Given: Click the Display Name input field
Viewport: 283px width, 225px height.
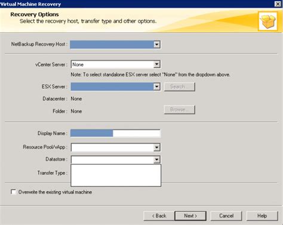Looking at the screenshot, I should point(115,133).
